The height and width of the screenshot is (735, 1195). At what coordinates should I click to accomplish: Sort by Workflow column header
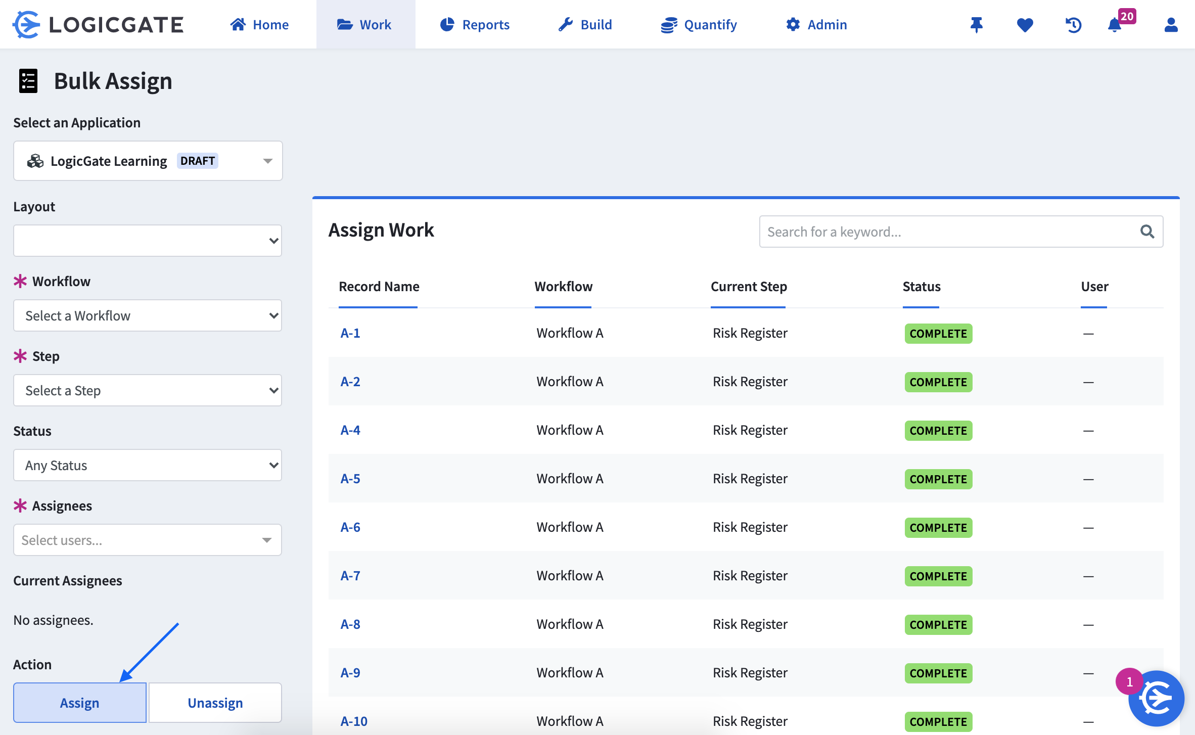(x=563, y=287)
